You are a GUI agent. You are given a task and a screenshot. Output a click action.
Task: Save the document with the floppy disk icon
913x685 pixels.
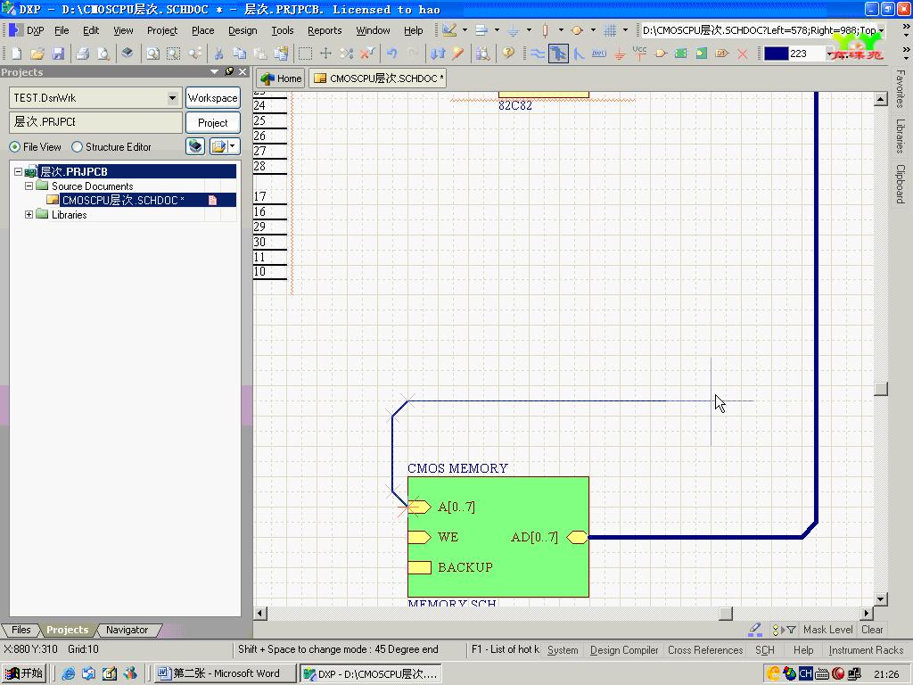(58, 54)
